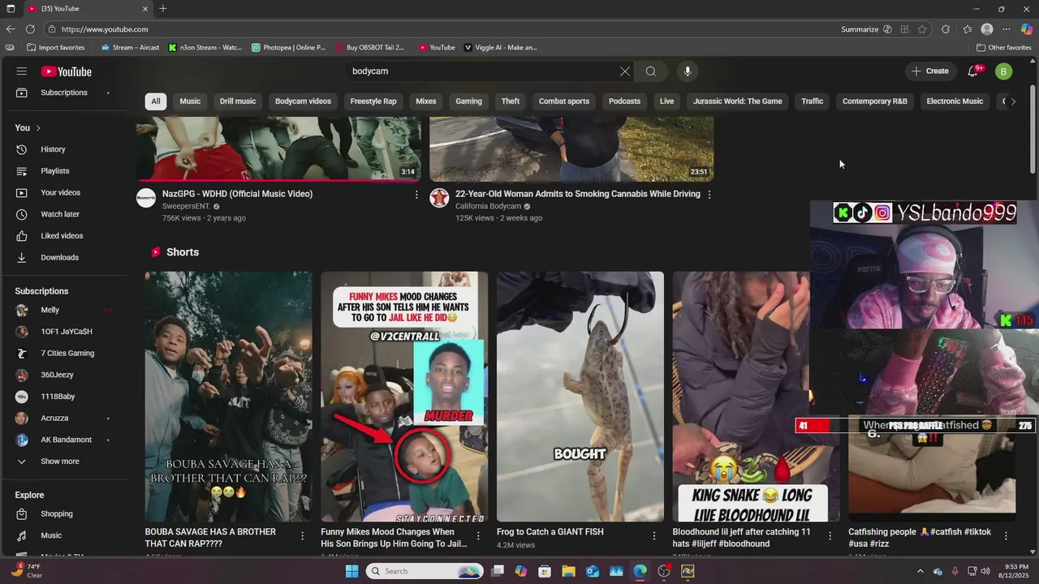Viewport: 1039px width, 584px height.
Task: Open more options for NazGPG WDHD video
Action: (x=416, y=195)
